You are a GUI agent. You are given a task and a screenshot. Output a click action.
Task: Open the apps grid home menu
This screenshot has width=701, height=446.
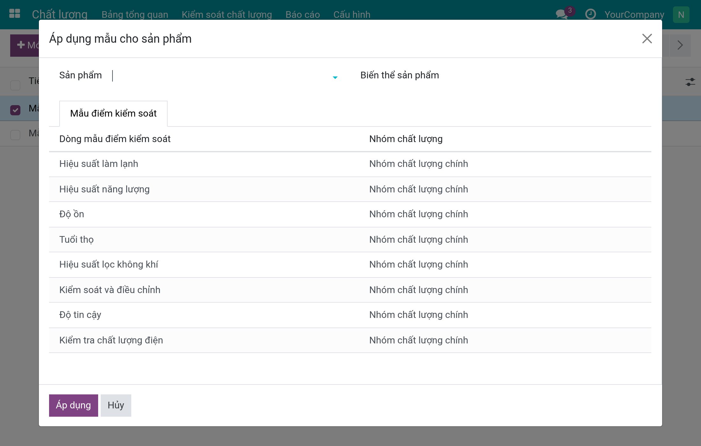(x=15, y=14)
